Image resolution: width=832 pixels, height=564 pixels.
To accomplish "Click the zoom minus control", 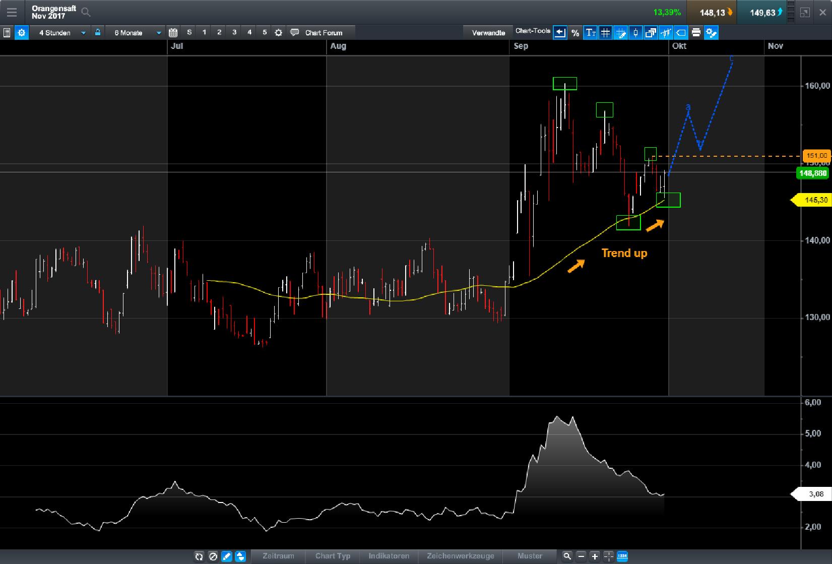I will 581,556.
